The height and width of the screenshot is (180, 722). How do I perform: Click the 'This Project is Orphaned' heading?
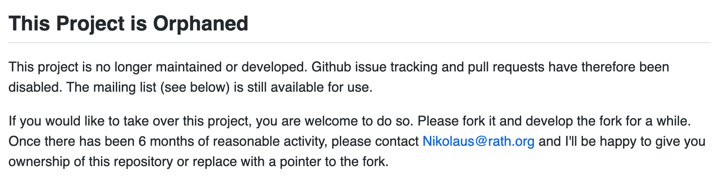(129, 23)
